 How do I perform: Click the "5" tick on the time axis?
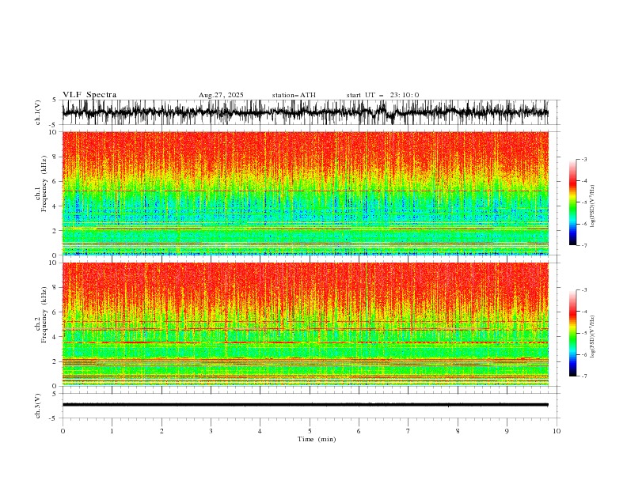pyautogui.click(x=310, y=431)
